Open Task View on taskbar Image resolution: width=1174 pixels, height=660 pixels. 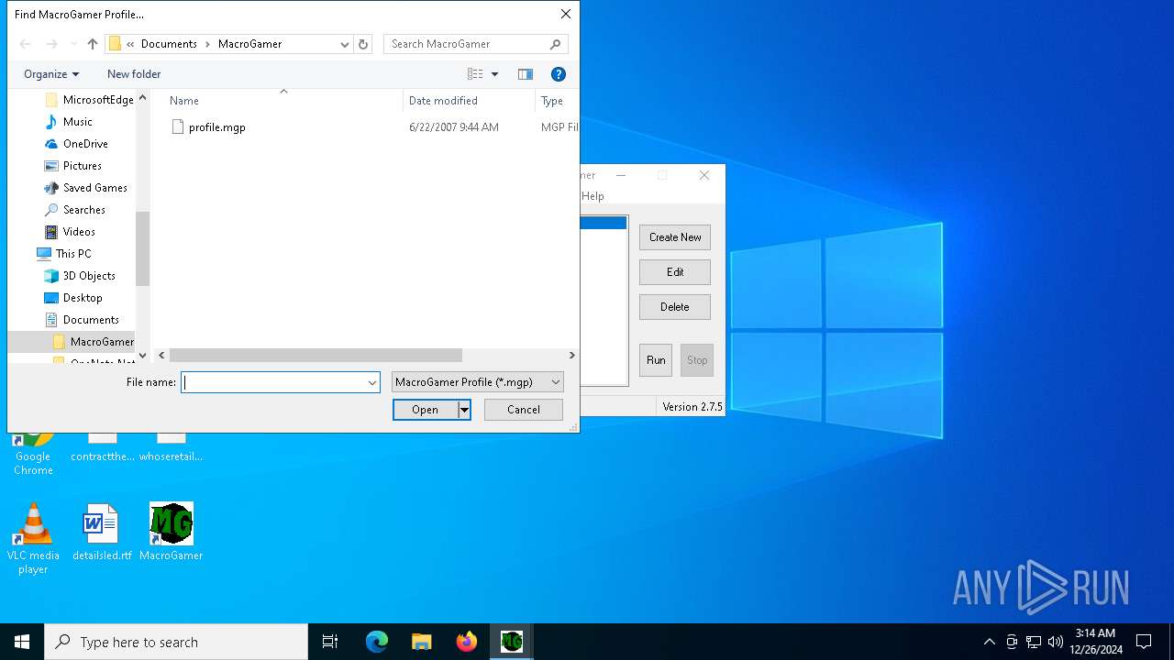pos(330,642)
